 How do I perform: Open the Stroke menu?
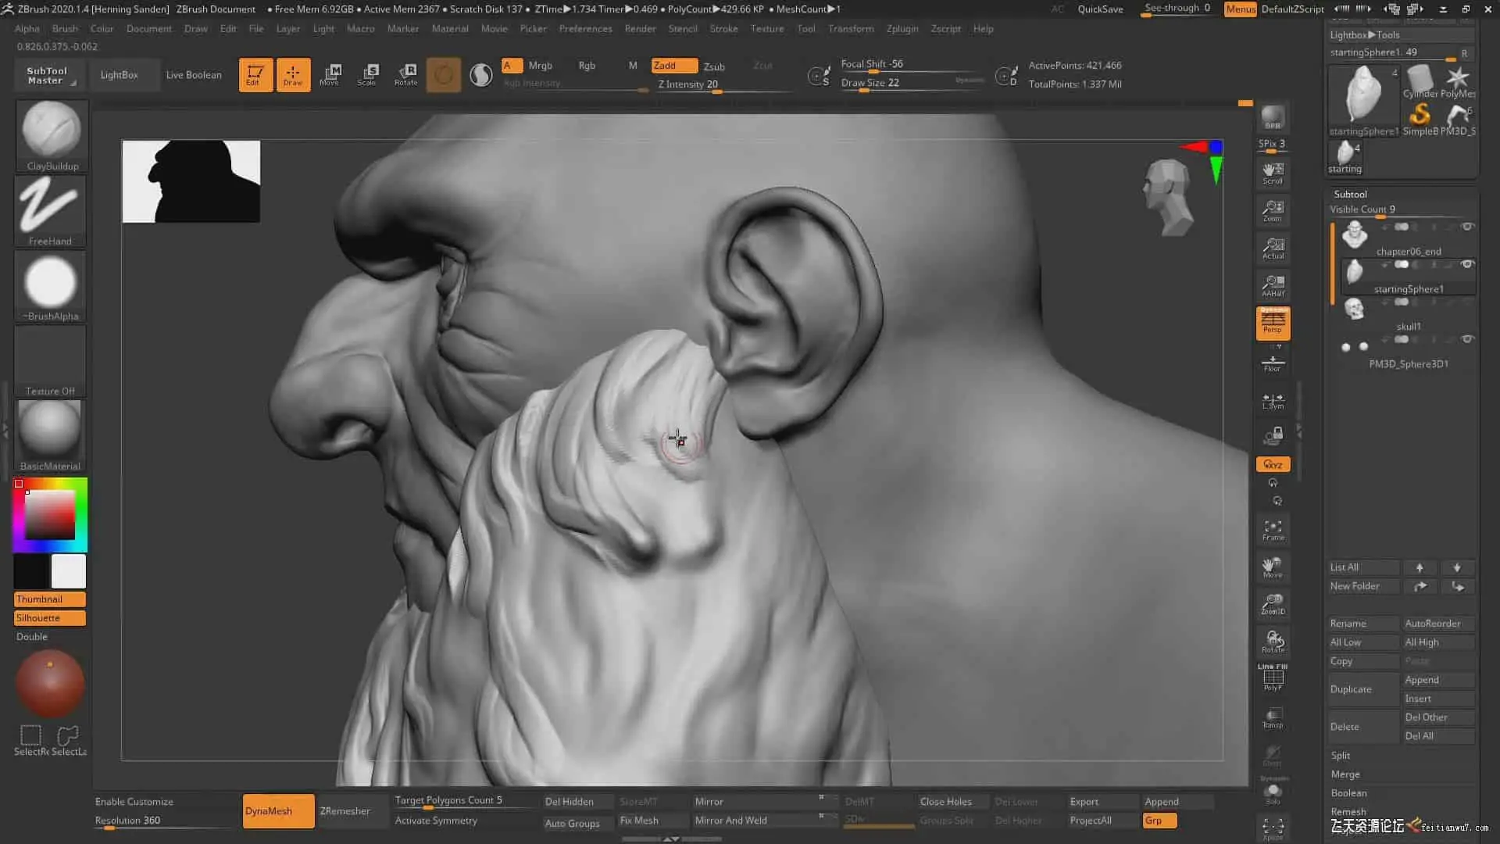coord(723,28)
